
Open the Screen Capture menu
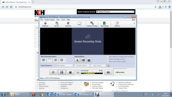coord(49,20)
